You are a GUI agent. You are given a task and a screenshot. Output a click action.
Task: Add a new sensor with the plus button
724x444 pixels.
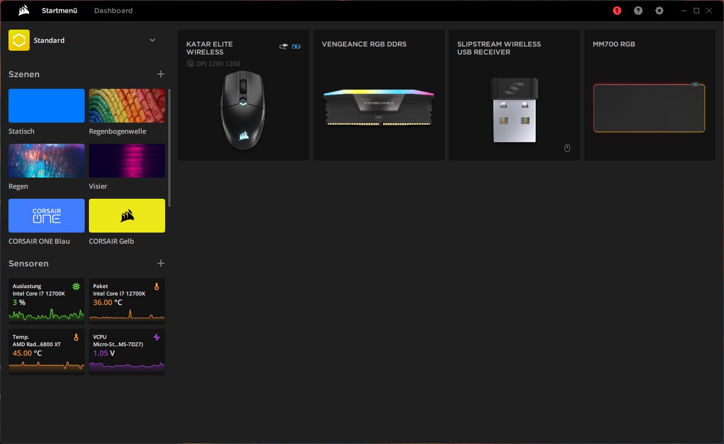[x=160, y=263]
